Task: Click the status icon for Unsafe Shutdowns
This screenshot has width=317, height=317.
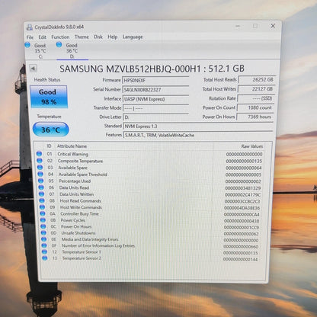Action: [x=43, y=233]
